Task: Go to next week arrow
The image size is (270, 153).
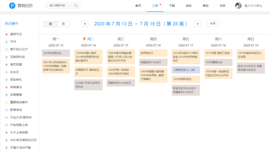Action: [198, 24]
